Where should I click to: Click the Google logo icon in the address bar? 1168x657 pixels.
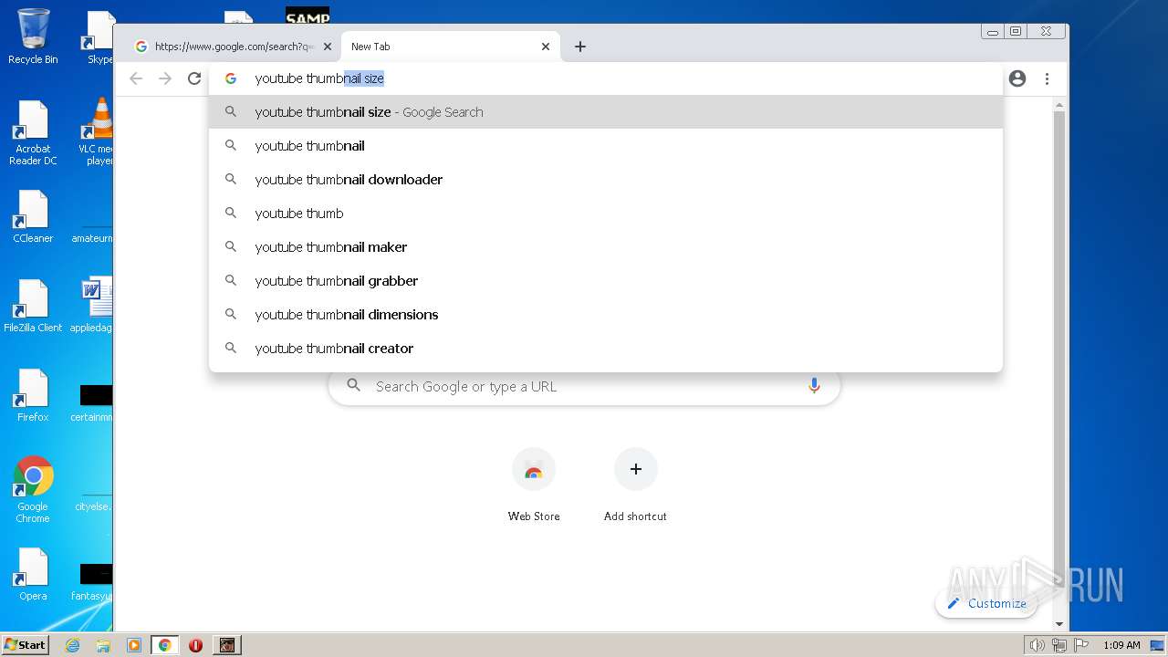point(231,78)
